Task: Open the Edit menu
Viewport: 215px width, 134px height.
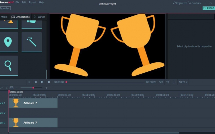Action: click(24, 2)
